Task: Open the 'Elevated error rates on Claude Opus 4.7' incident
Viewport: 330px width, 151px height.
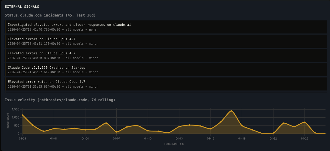Action: pyautogui.click(x=166, y=84)
